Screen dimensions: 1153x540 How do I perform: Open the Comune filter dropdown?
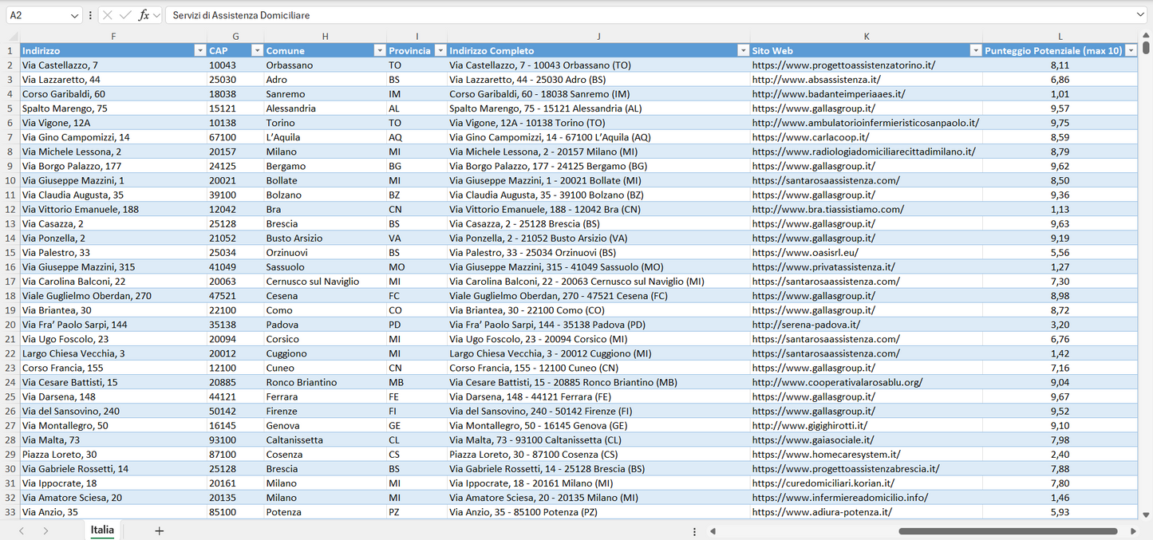(x=380, y=50)
